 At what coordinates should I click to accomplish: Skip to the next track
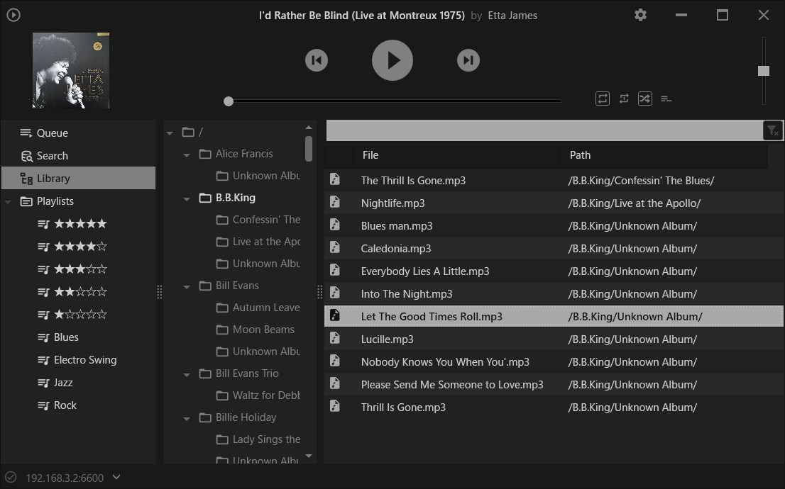tap(468, 60)
